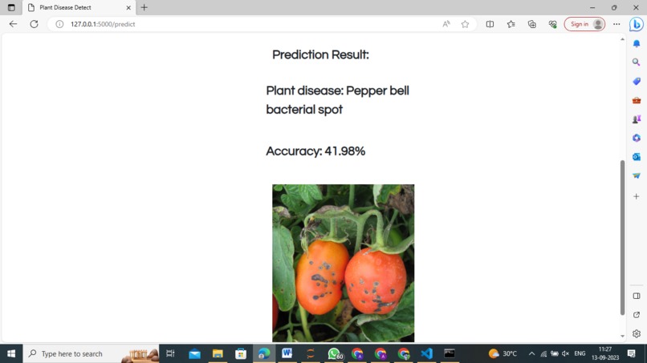Open the tab actions menu

point(11,7)
